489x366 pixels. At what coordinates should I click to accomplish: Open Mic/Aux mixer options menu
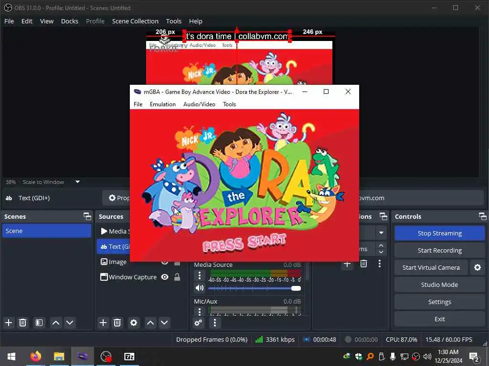(x=199, y=311)
